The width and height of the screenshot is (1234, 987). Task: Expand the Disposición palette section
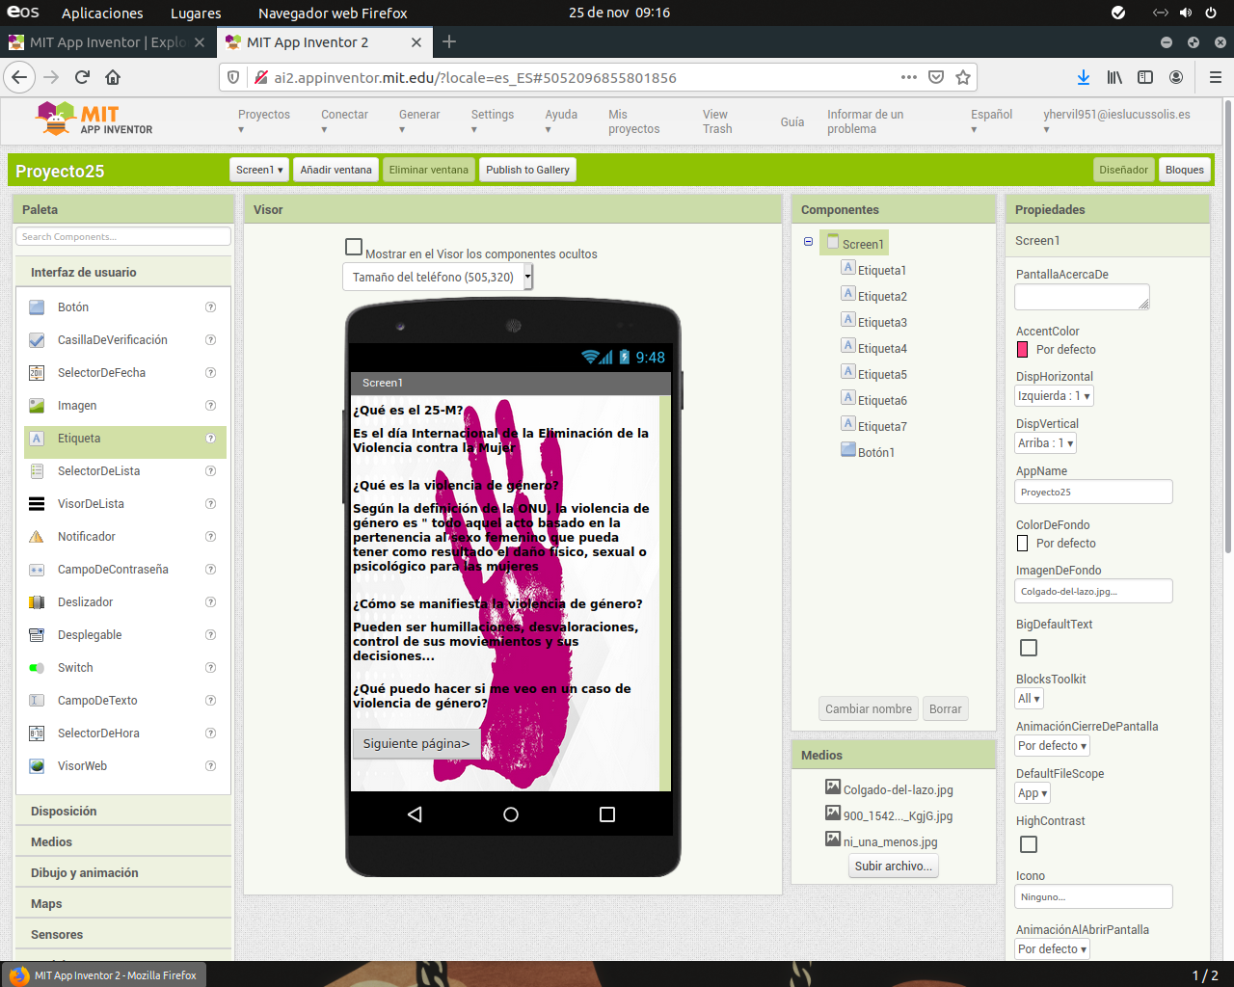(x=123, y=812)
